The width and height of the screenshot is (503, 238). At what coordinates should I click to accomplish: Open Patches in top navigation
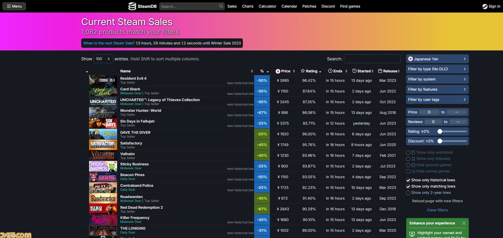(309, 6)
